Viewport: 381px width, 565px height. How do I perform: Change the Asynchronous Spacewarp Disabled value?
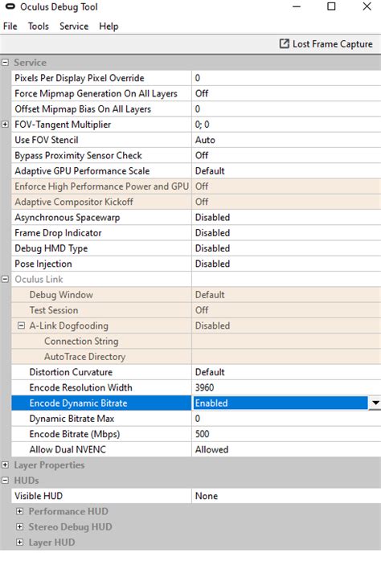(x=286, y=217)
